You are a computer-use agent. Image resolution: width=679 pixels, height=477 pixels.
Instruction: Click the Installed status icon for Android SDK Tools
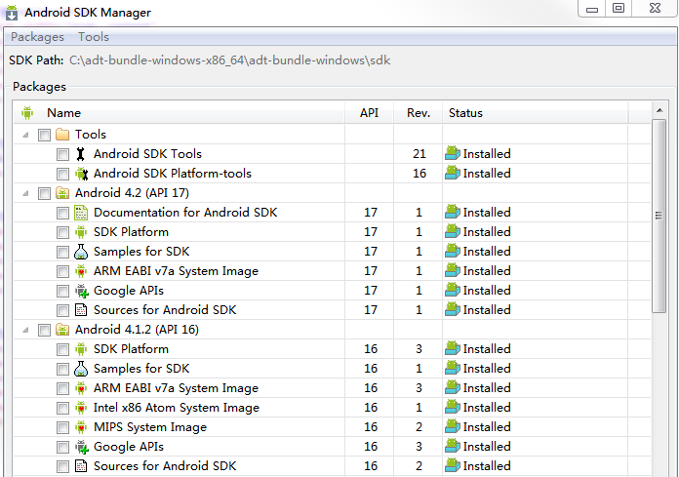tap(452, 154)
